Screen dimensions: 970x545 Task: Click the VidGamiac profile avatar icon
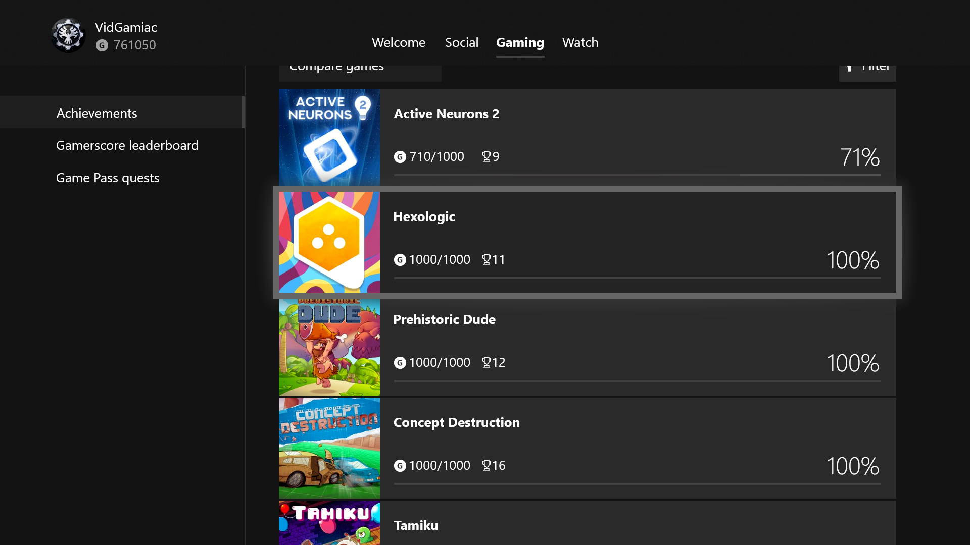[x=68, y=35]
